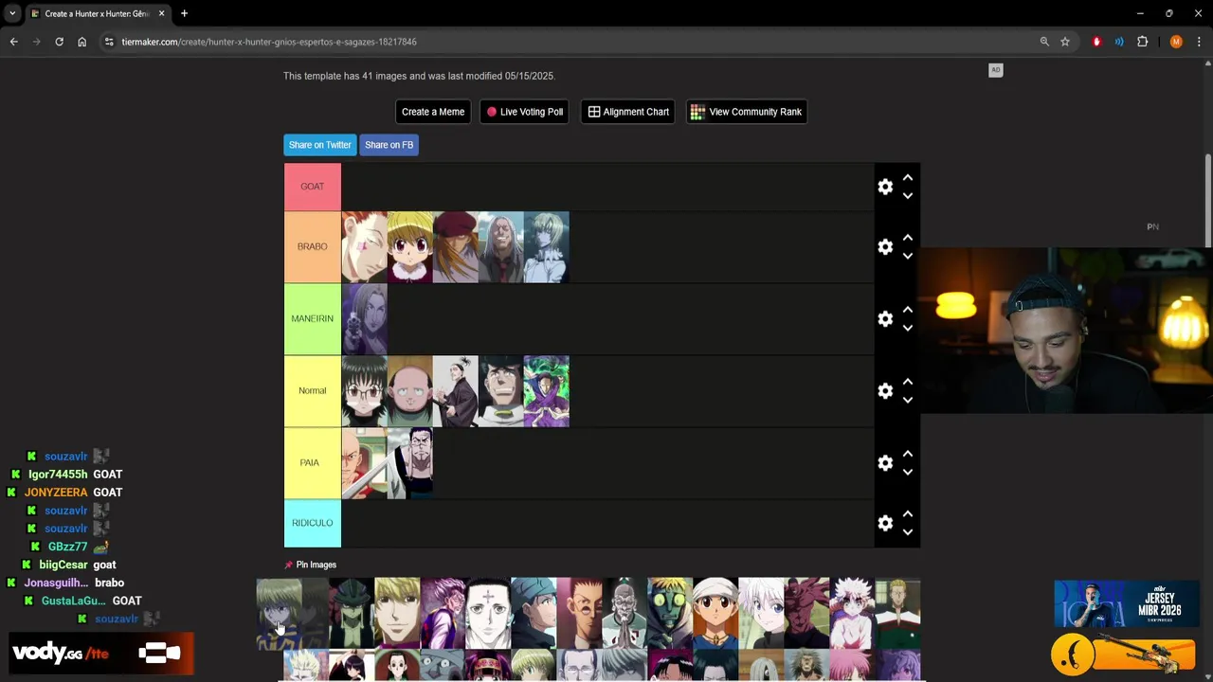
Task: Click the Pin Images option
Action: 311,565
